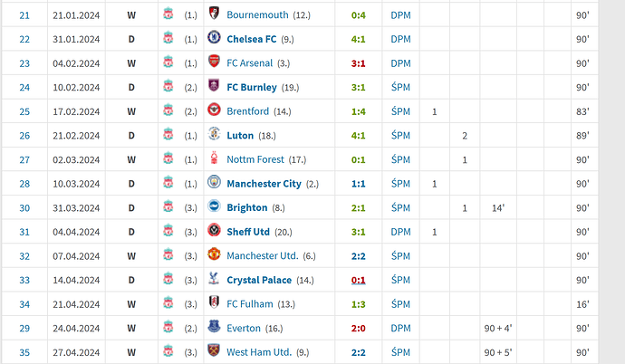This screenshot has height=364, width=625.
Task: Open the FC Fulham team link
Action: [x=250, y=304]
